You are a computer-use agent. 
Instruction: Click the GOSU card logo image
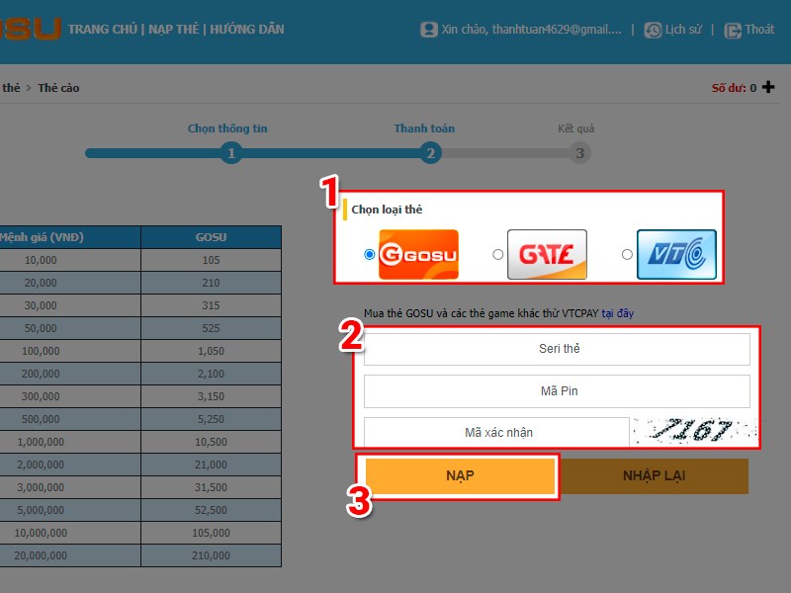418,255
